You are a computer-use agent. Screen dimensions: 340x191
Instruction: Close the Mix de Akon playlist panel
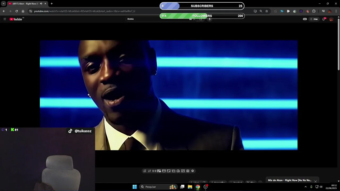click(x=316, y=181)
